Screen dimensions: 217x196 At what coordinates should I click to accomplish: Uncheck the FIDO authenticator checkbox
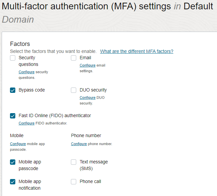pyautogui.click(x=13, y=116)
